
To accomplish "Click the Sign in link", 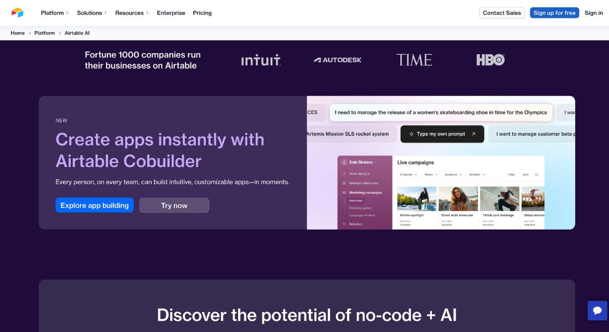I will [x=593, y=13].
